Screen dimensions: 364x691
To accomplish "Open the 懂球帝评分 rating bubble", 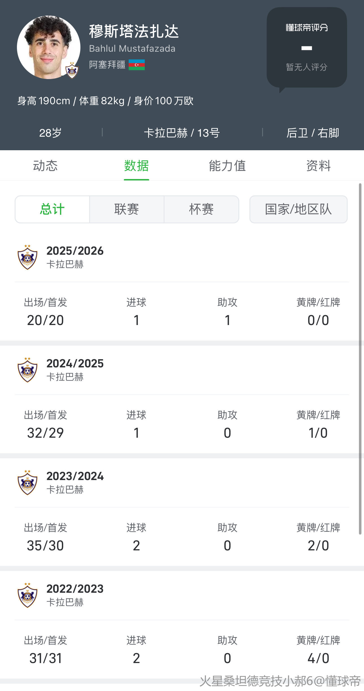I will pos(307,47).
